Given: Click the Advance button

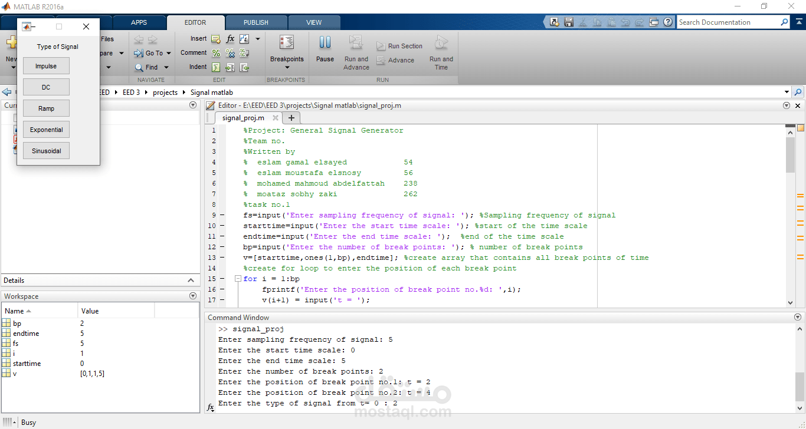Looking at the screenshot, I should click(x=395, y=60).
